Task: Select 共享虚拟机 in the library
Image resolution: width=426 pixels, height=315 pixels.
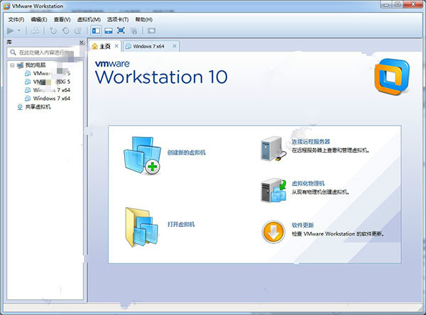Action: pyautogui.click(x=38, y=106)
